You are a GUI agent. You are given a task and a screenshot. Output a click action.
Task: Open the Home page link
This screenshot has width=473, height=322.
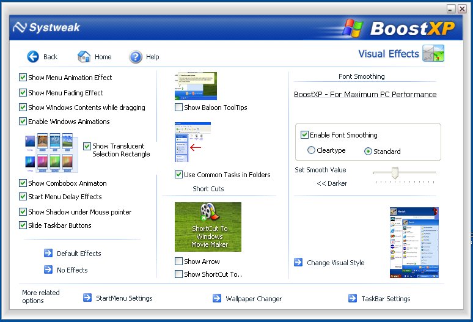(103, 57)
